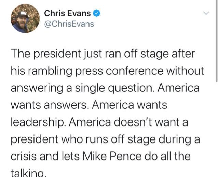Click the Chris Evans display name
The height and width of the screenshot is (177, 218).
coord(67,13)
